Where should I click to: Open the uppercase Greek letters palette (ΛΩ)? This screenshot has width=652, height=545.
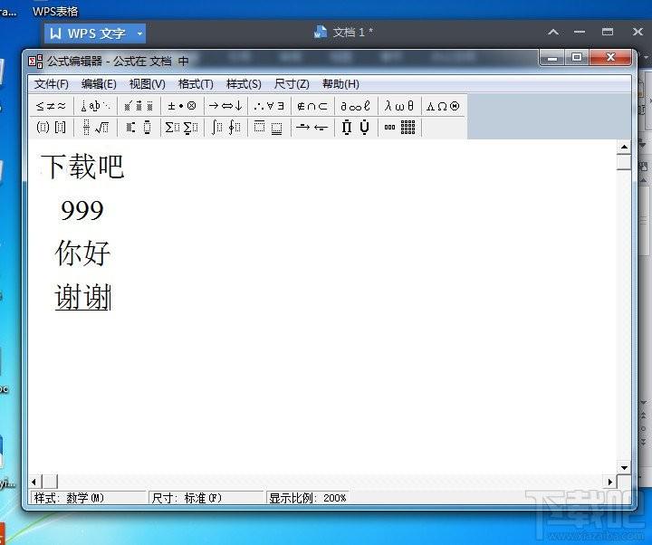pos(443,106)
